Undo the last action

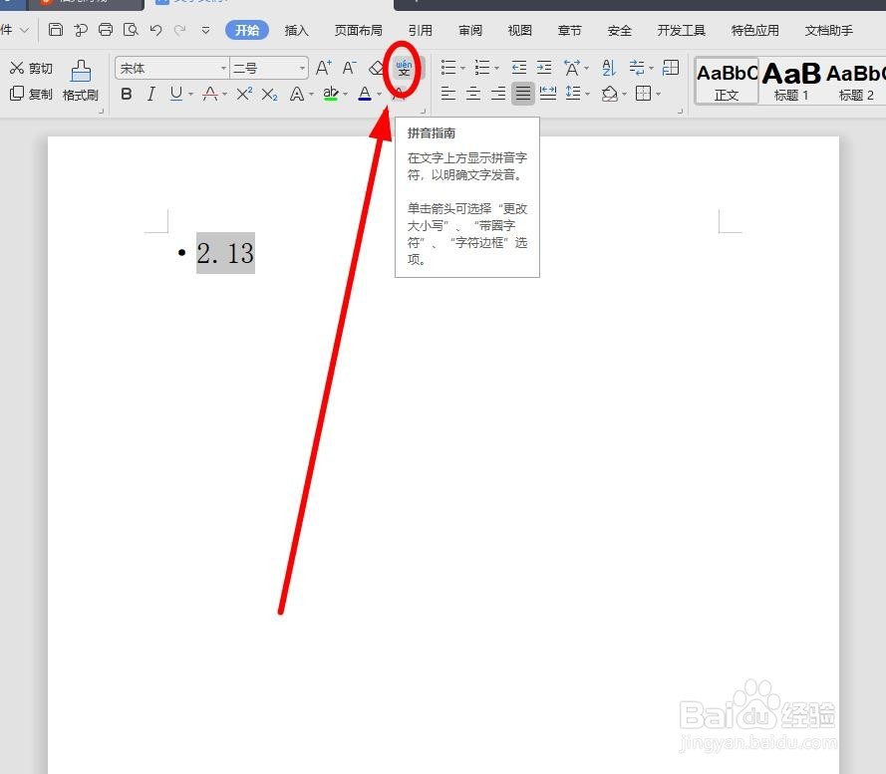tap(155, 30)
